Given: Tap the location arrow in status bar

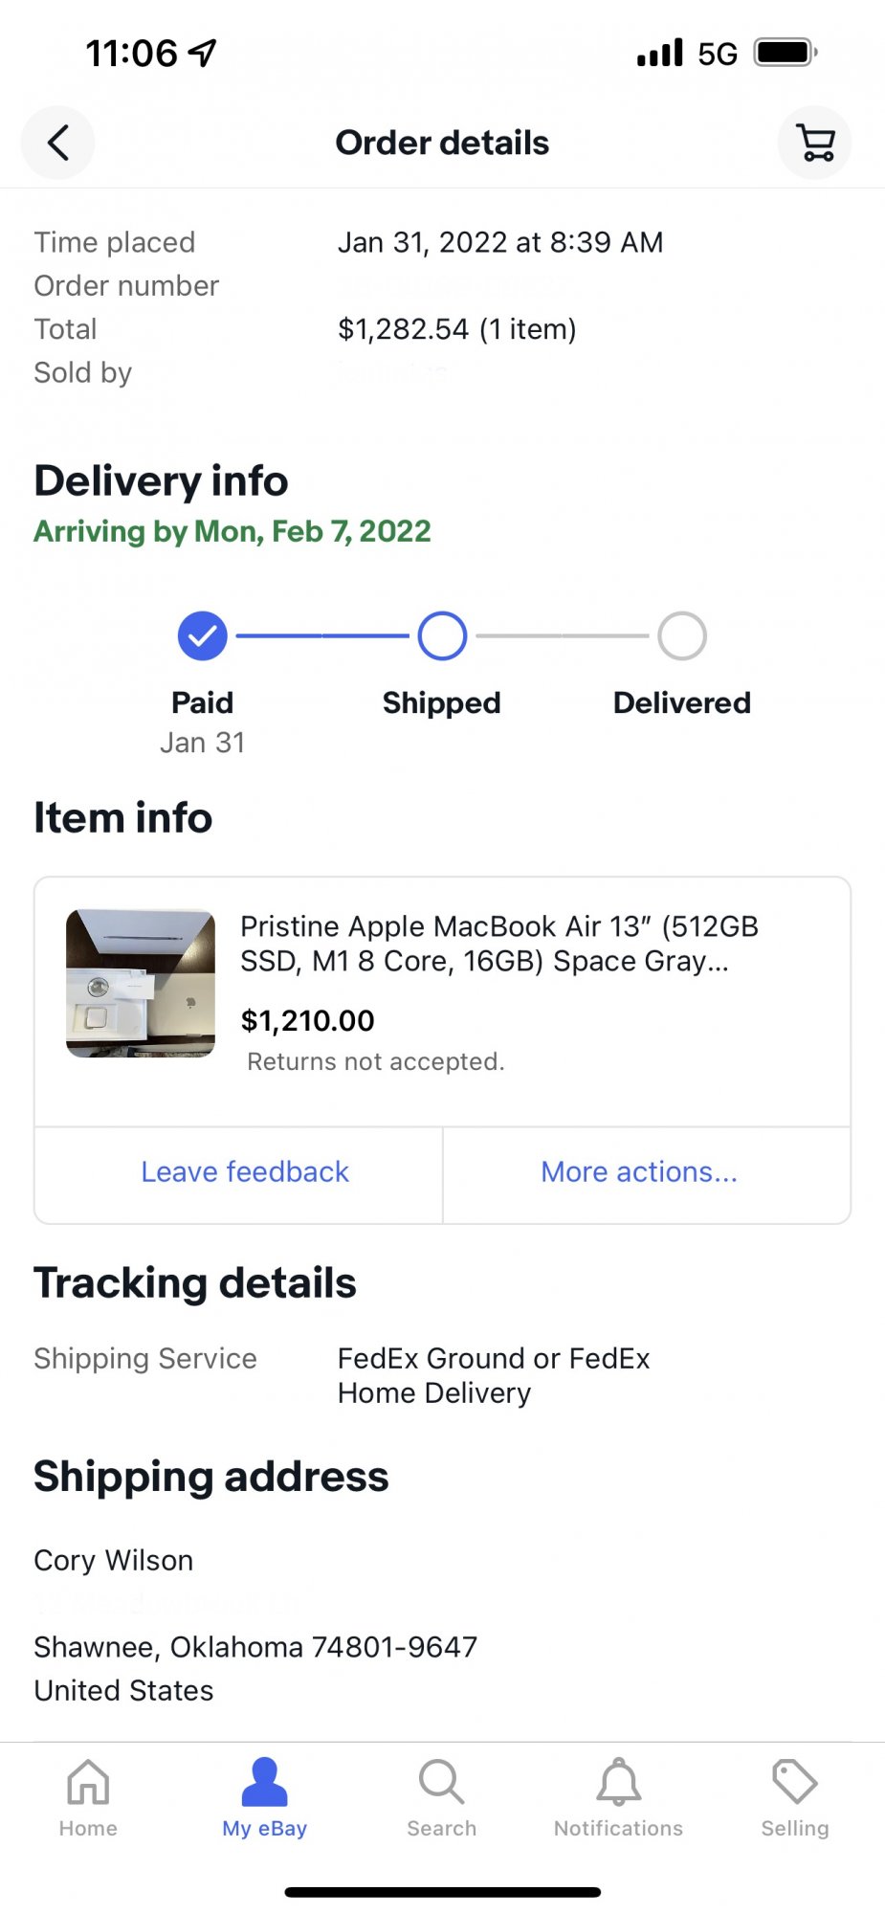Looking at the screenshot, I should pos(202,53).
